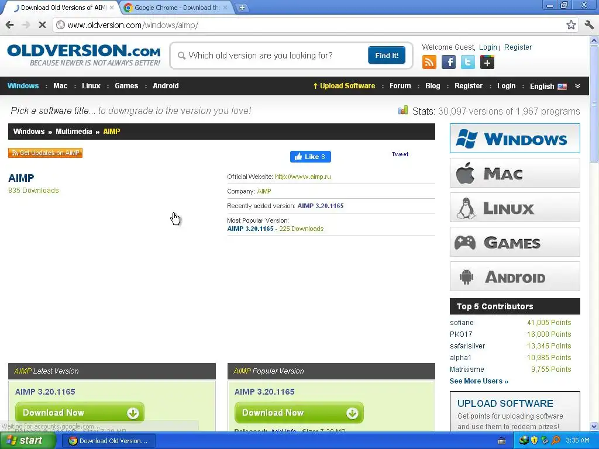599x449 pixels.
Task: Close the Google Chrome download tab
Action: coord(225,7)
